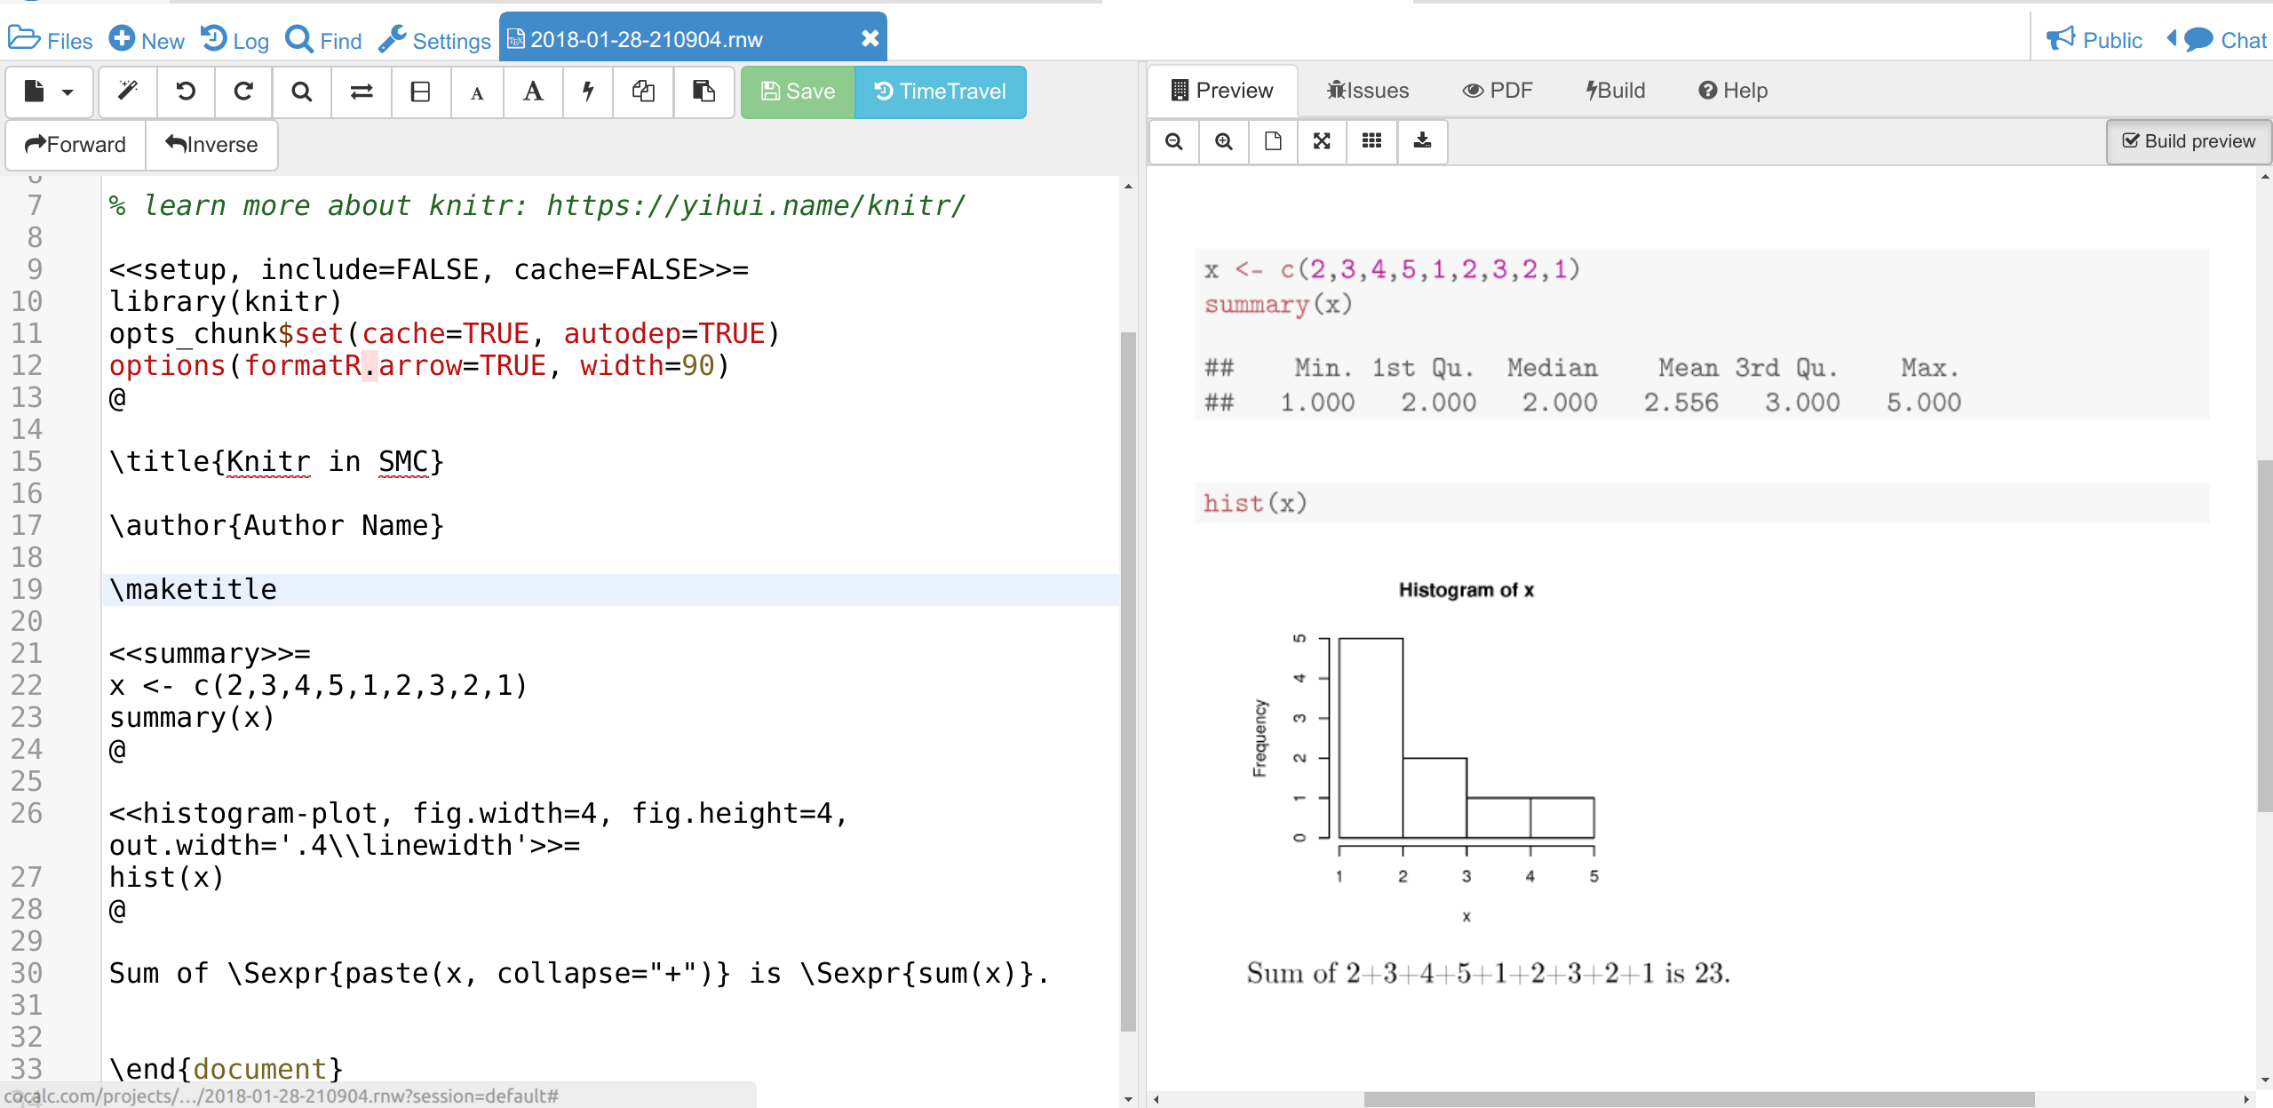
Task: Click the lightning bolt icon in toolbar
Action: pyautogui.click(x=588, y=92)
